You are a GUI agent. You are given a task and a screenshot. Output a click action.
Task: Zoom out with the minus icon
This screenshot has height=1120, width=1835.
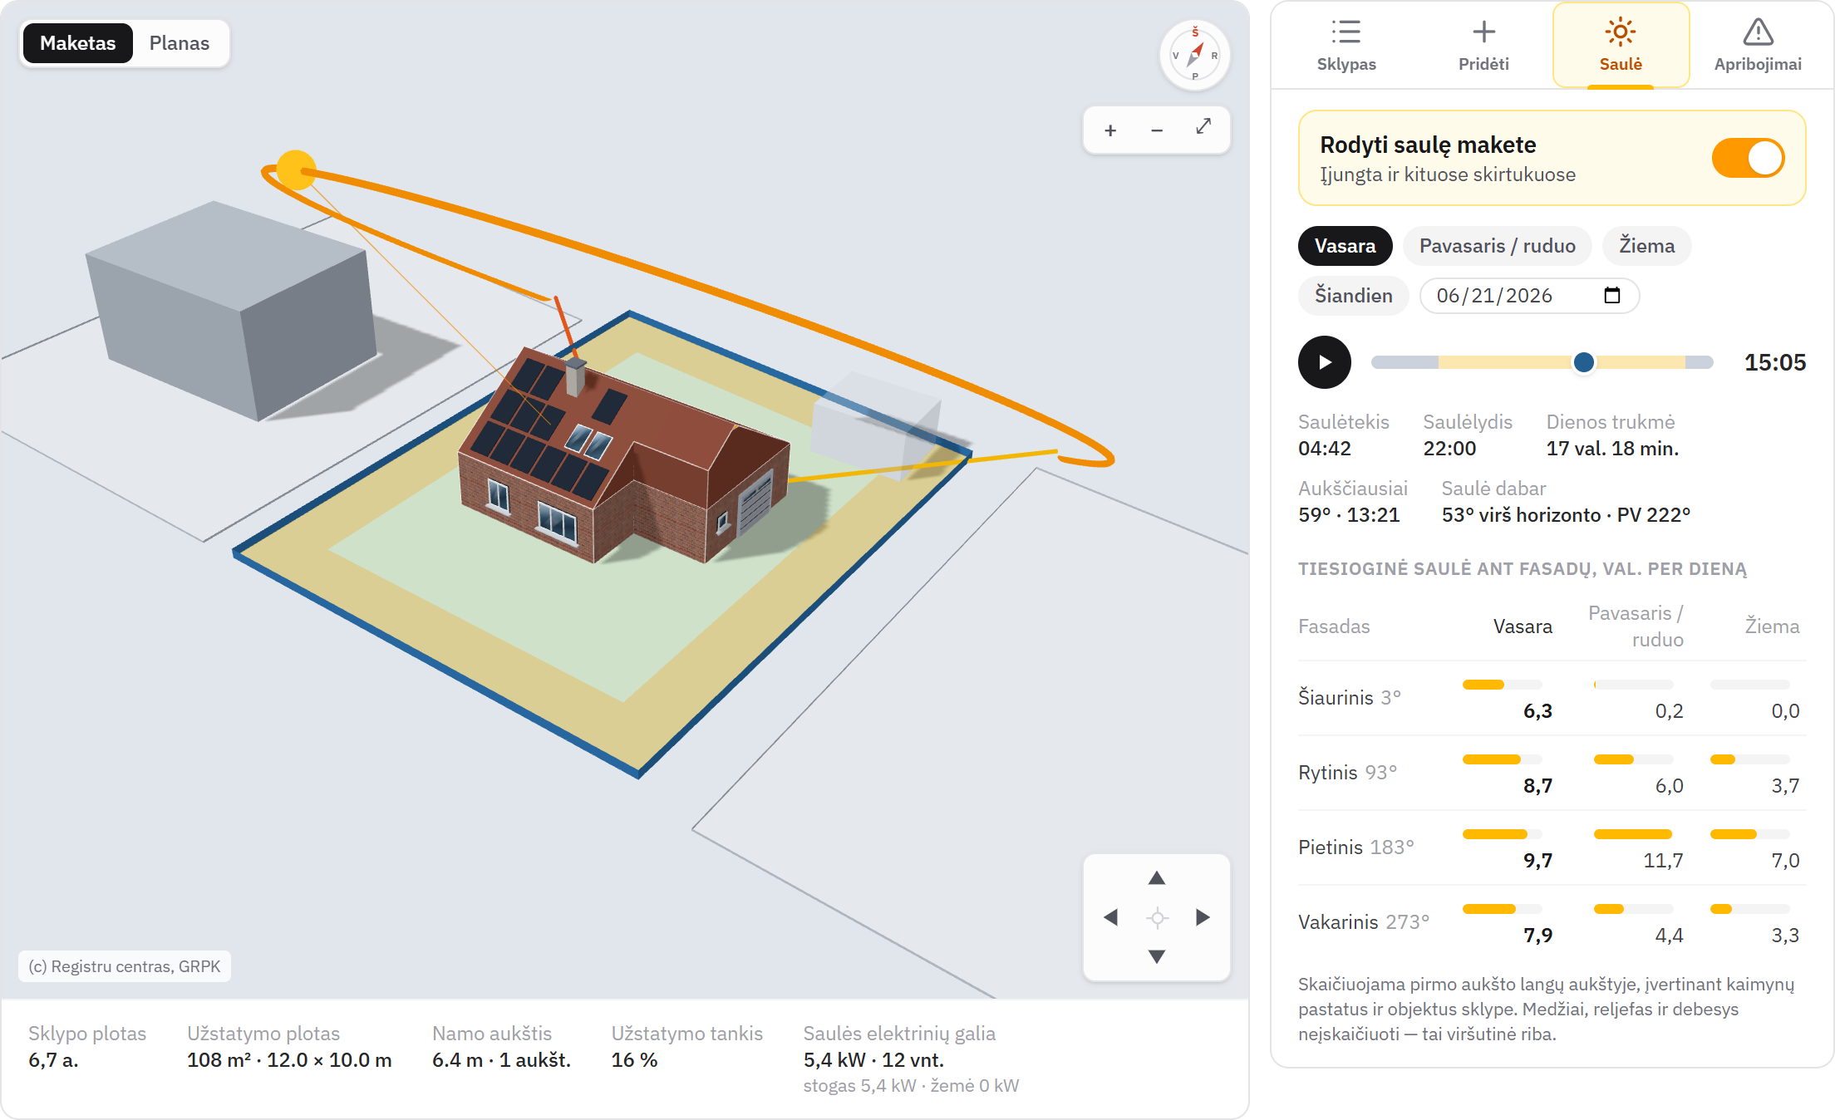[x=1157, y=130]
